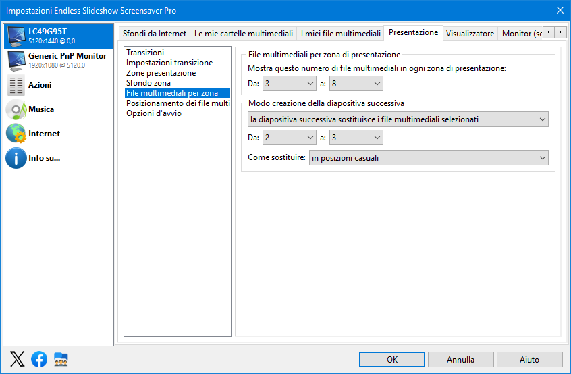Viewport: 571px width, 374px height.
Task: Select the LC49G95T monitor icon
Action: 16,36
